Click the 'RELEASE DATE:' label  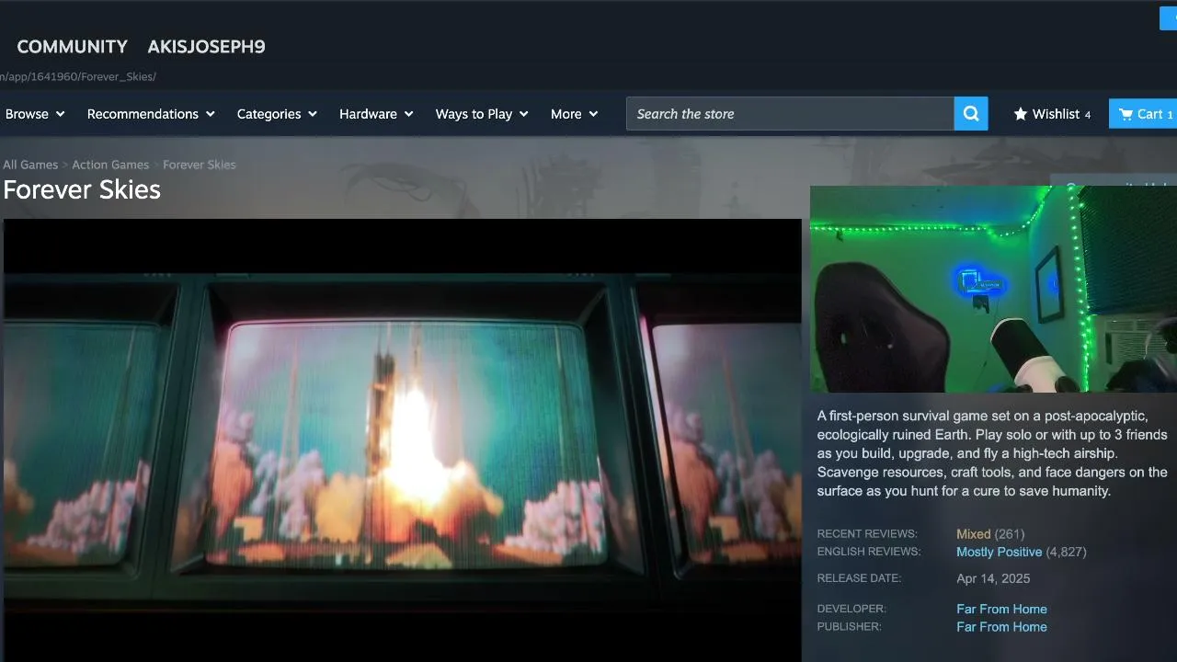tap(859, 578)
